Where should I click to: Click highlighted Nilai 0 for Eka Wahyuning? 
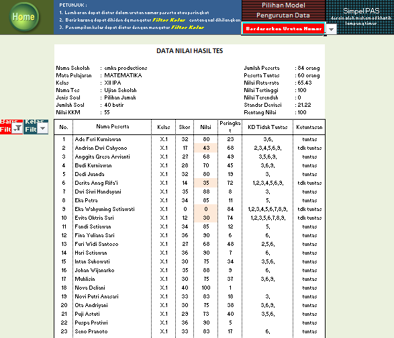[205, 209]
